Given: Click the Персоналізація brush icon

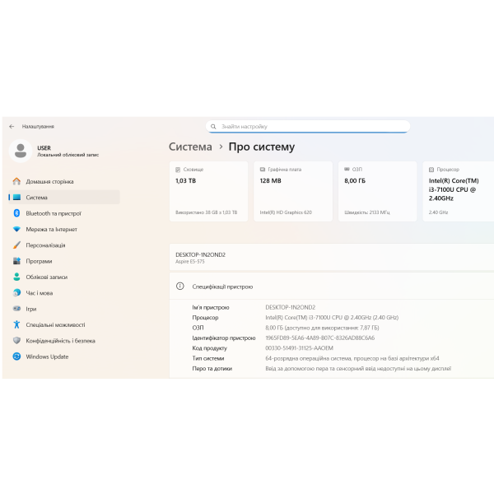Looking at the screenshot, I should 16,245.
